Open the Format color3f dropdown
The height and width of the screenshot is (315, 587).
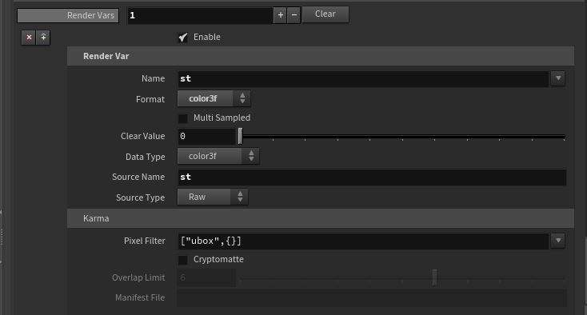pyautogui.click(x=214, y=99)
